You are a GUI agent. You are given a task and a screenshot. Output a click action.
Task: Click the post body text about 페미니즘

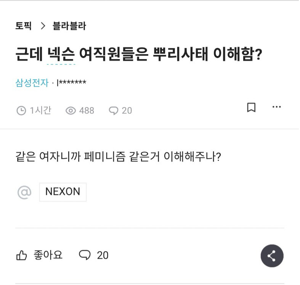point(117,157)
